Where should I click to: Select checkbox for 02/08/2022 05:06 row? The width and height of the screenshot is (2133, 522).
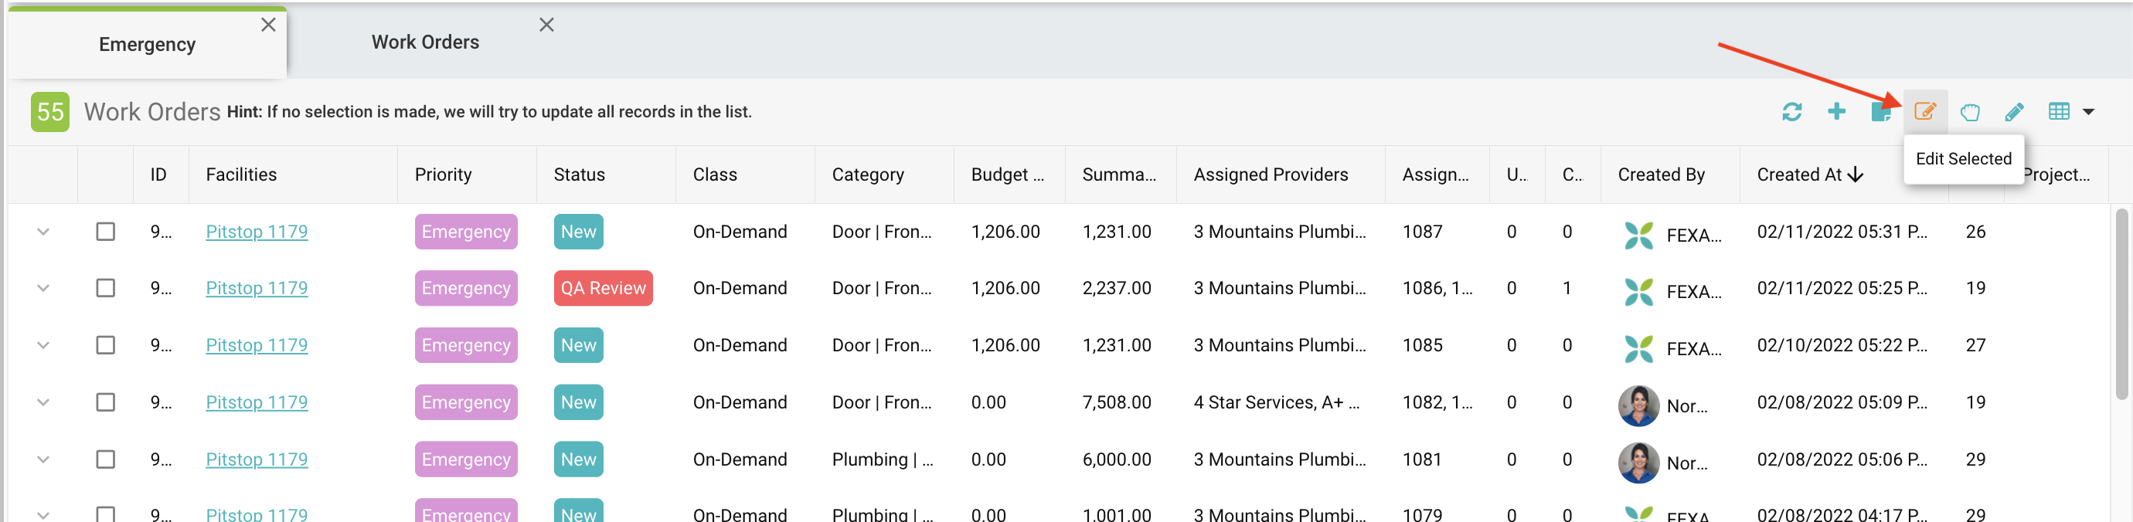click(105, 459)
